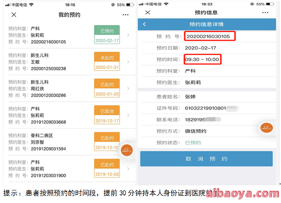
Task: Tap the 已预约 2020-02-17 status badge
Action: pos(107,35)
